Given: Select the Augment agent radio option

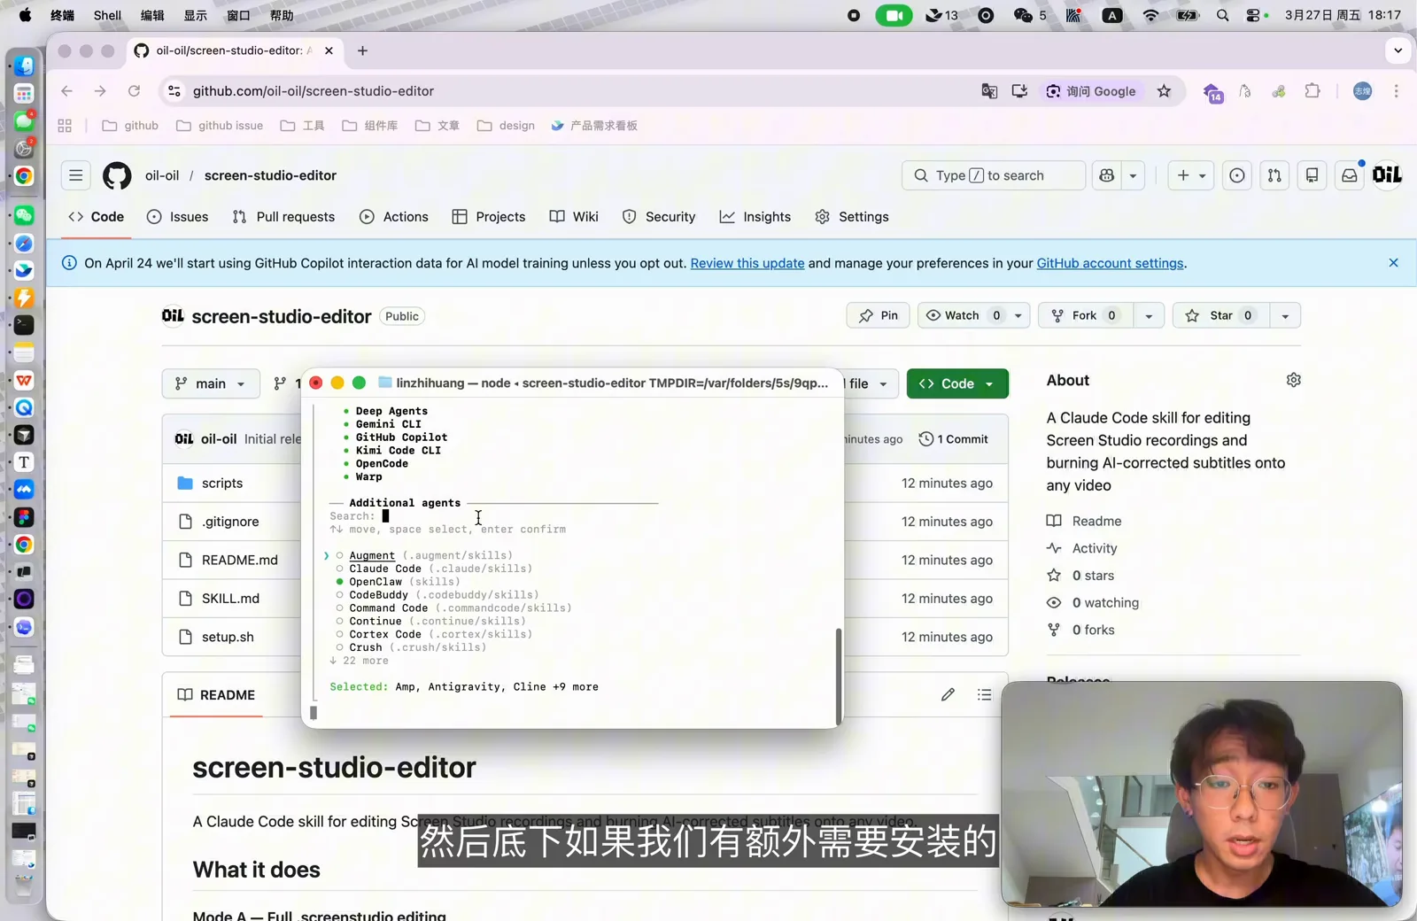Looking at the screenshot, I should [x=340, y=556].
